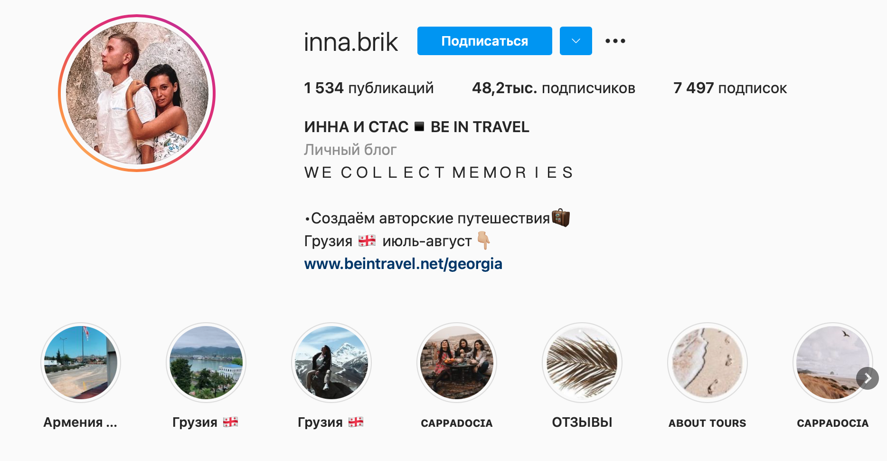This screenshot has height=461, width=887.
Task: Show the 48,2тыс. подписчиков followers list
Action: point(554,88)
